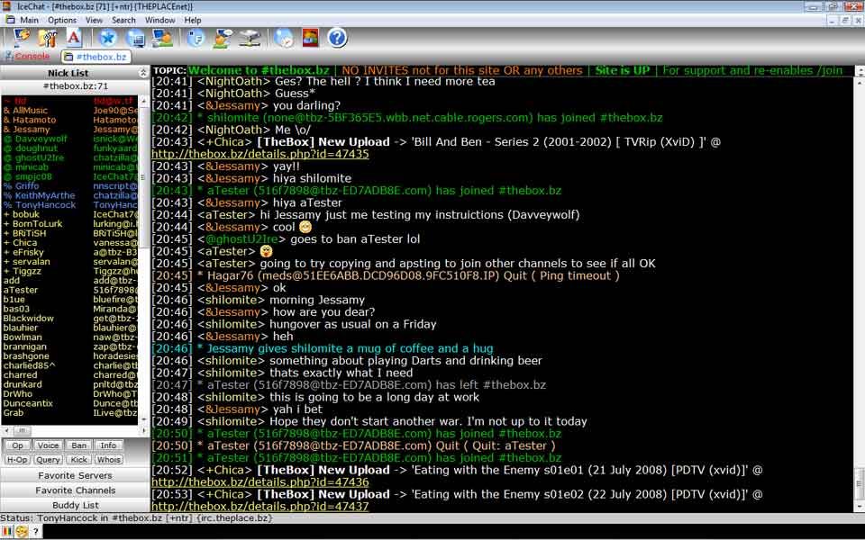Image resolution: width=865 pixels, height=540 pixels.
Task: Open the Colors settings toolbar icon
Action: pyautogui.click(x=309, y=38)
